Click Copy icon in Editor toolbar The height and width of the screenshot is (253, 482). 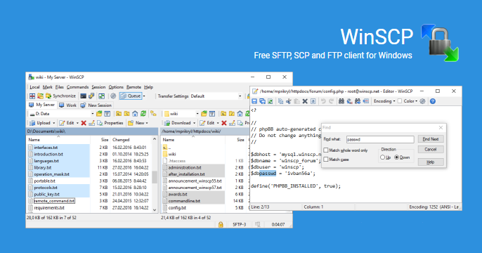click(x=280, y=101)
